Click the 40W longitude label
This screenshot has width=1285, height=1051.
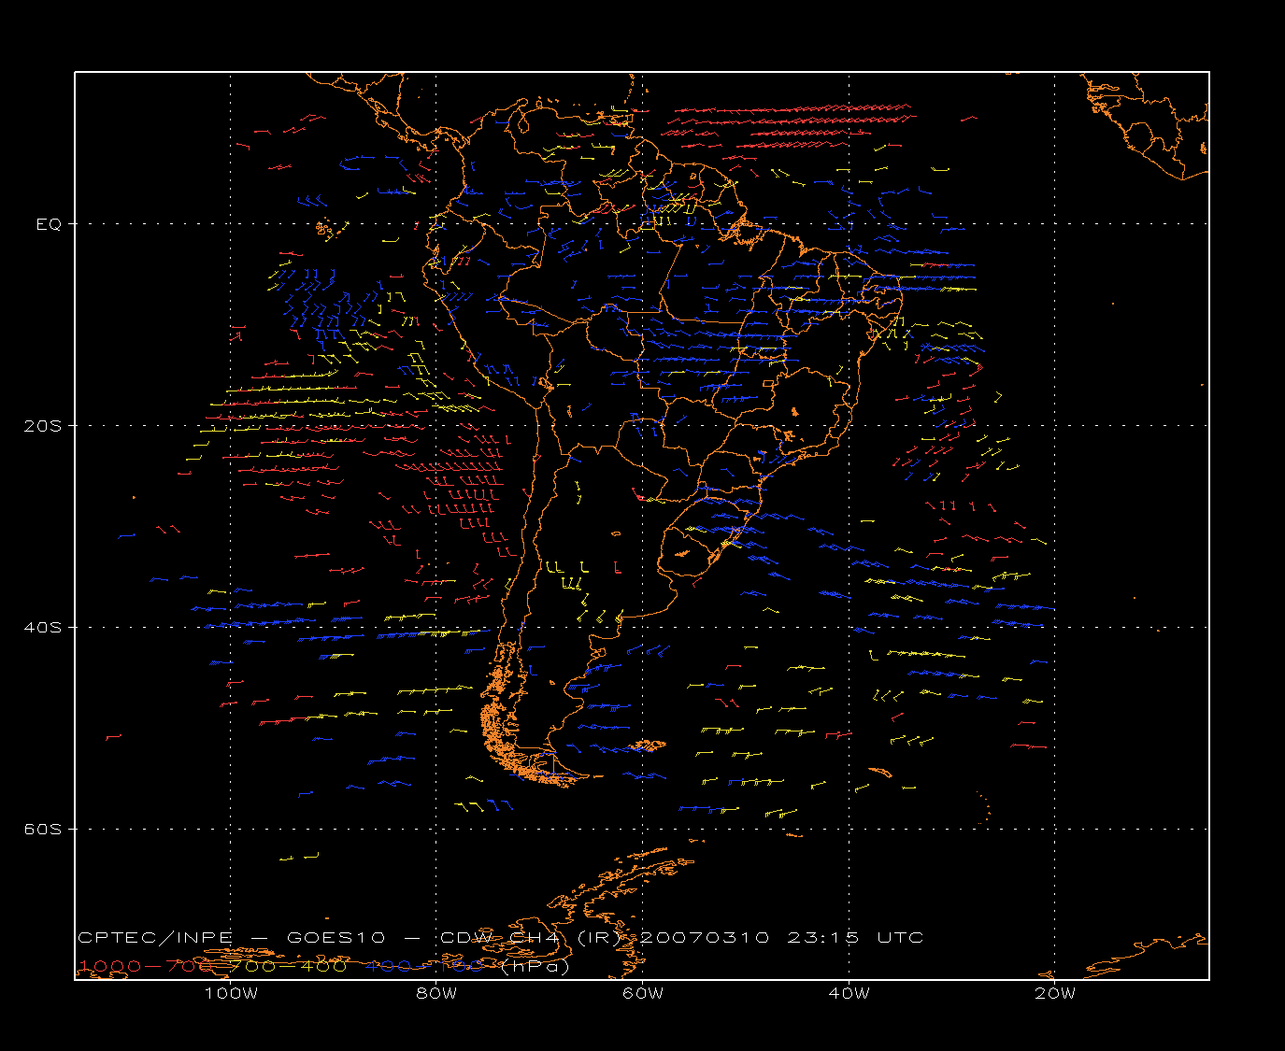click(849, 993)
